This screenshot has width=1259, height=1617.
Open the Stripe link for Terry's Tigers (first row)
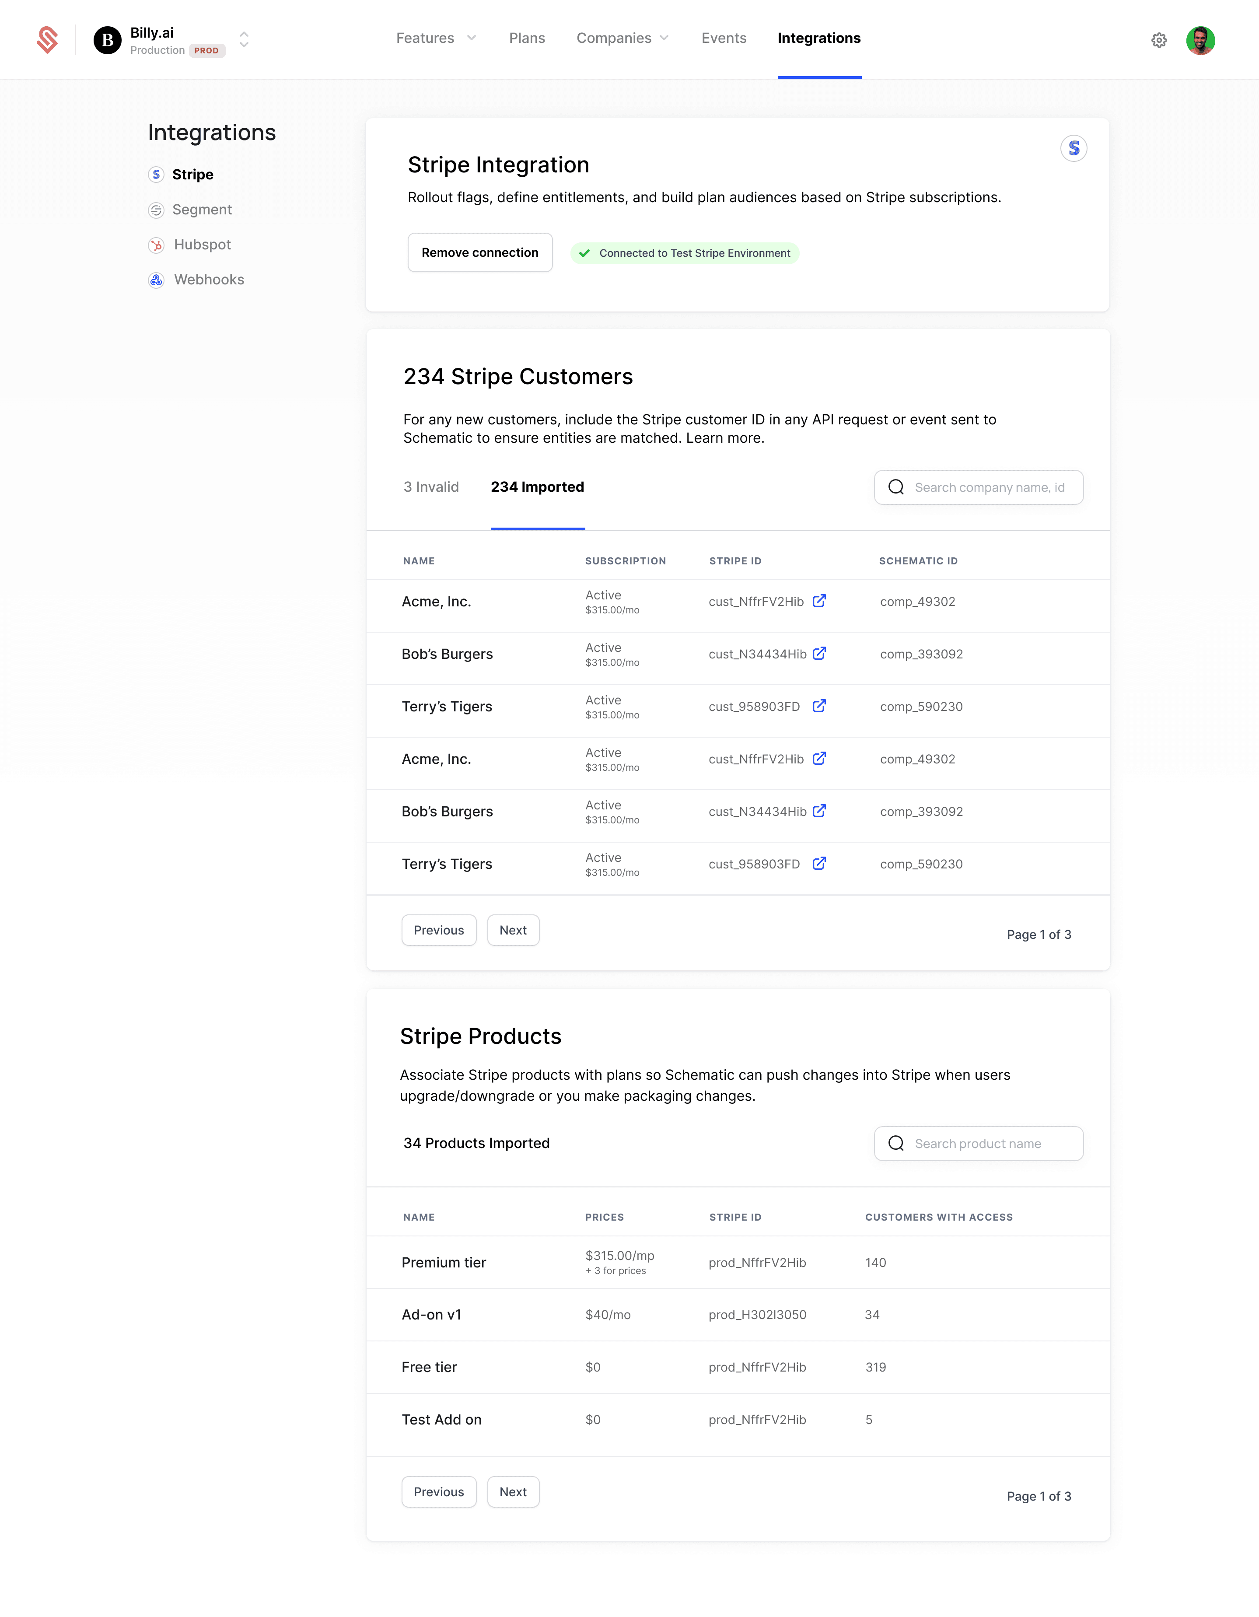pyautogui.click(x=818, y=706)
